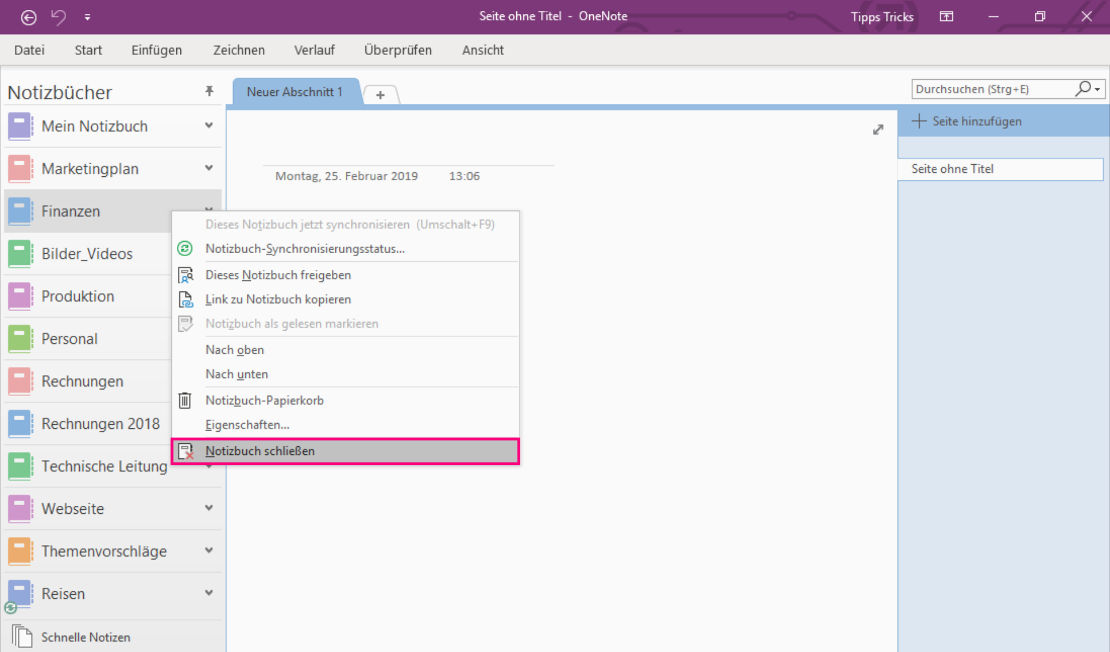Click the orange Themenvorschläge notebook icon
Image resolution: width=1110 pixels, height=652 pixels.
tap(20, 551)
